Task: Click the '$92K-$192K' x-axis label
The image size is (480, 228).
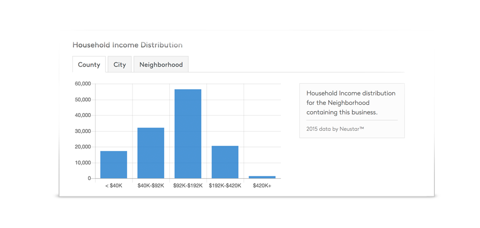Action: [188, 185]
